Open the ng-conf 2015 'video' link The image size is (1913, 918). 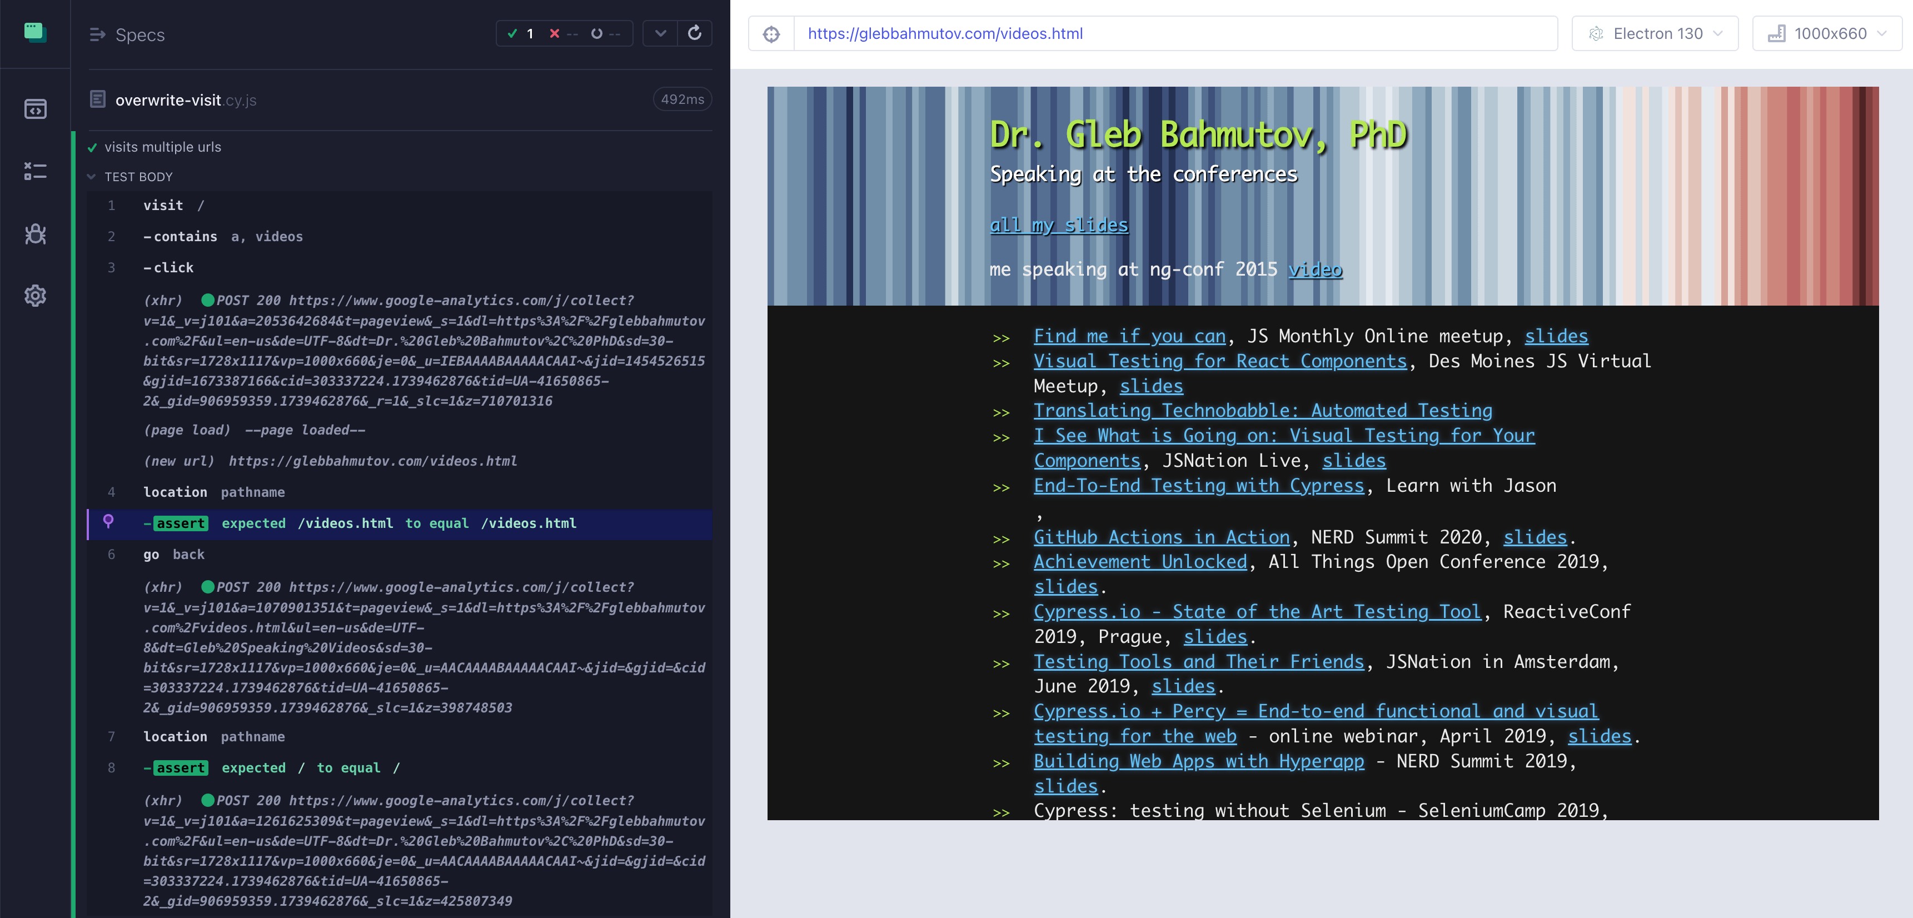1315,270
